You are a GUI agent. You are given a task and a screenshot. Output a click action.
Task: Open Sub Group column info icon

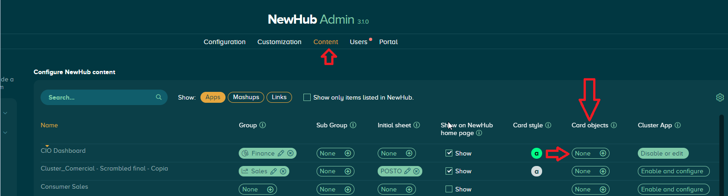[x=353, y=125]
